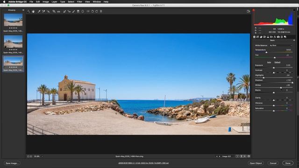
Task: Open the Apple menu
Action: (x=4, y=2)
